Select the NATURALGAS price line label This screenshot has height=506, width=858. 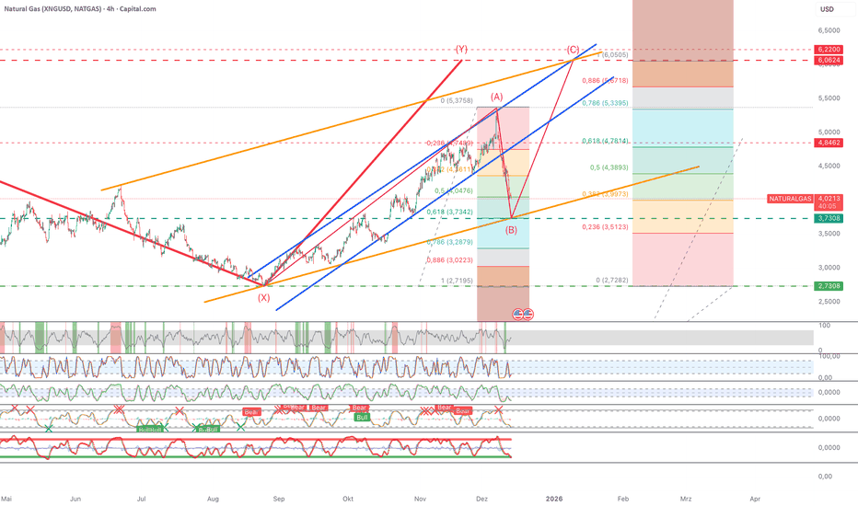[x=790, y=199]
